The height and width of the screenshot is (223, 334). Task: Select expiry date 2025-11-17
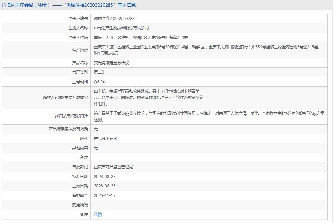105,195
